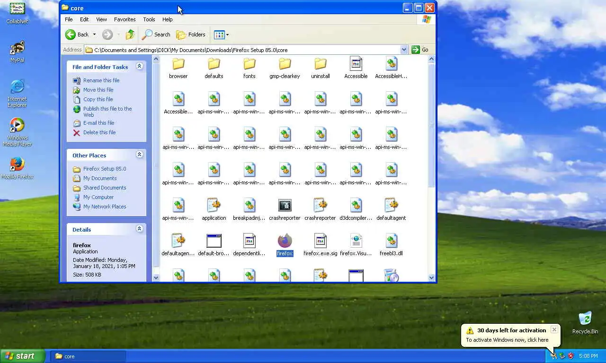Image resolution: width=606 pixels, height=363 pixels.
Task: Go to My Documents link
Action: point(100,178)
